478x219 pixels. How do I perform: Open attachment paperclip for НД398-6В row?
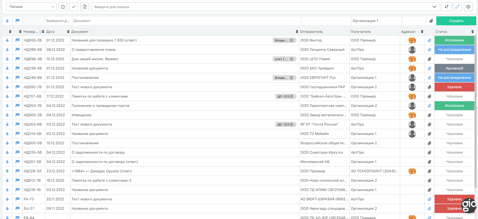click(429, 50)
